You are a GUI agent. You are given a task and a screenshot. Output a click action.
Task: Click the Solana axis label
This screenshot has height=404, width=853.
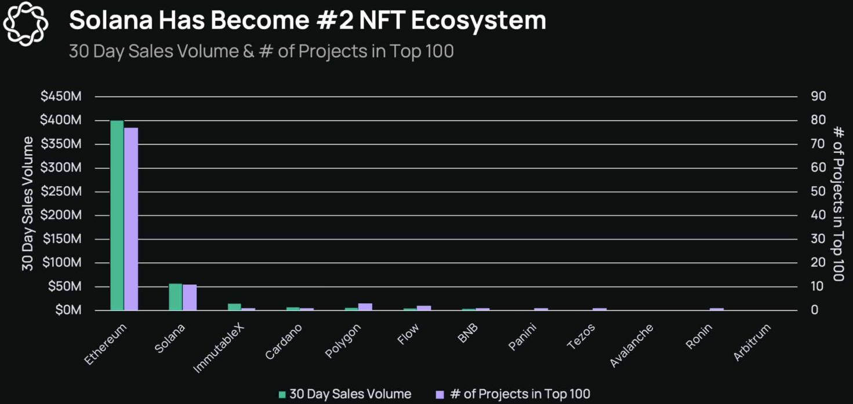point(170,338)
